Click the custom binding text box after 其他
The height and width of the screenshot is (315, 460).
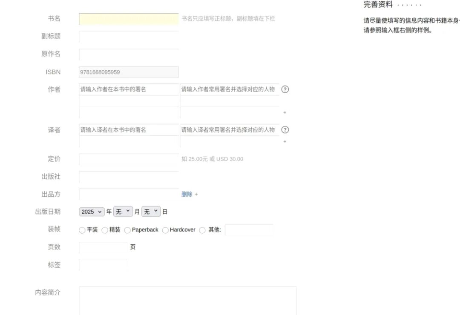point(249,230)
